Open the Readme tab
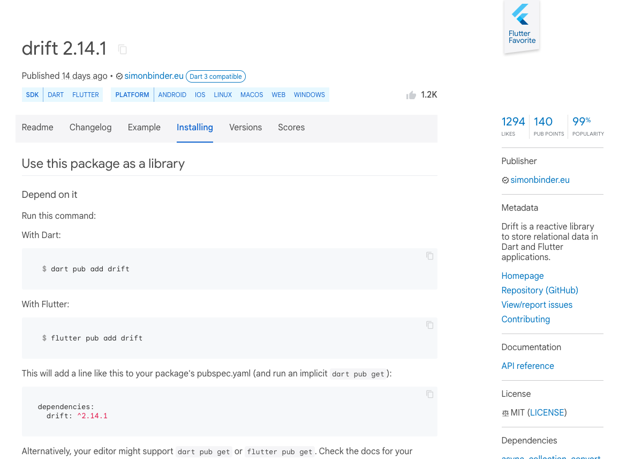The height and width of the screenshot is (459, 619). (x=37, y=127)
